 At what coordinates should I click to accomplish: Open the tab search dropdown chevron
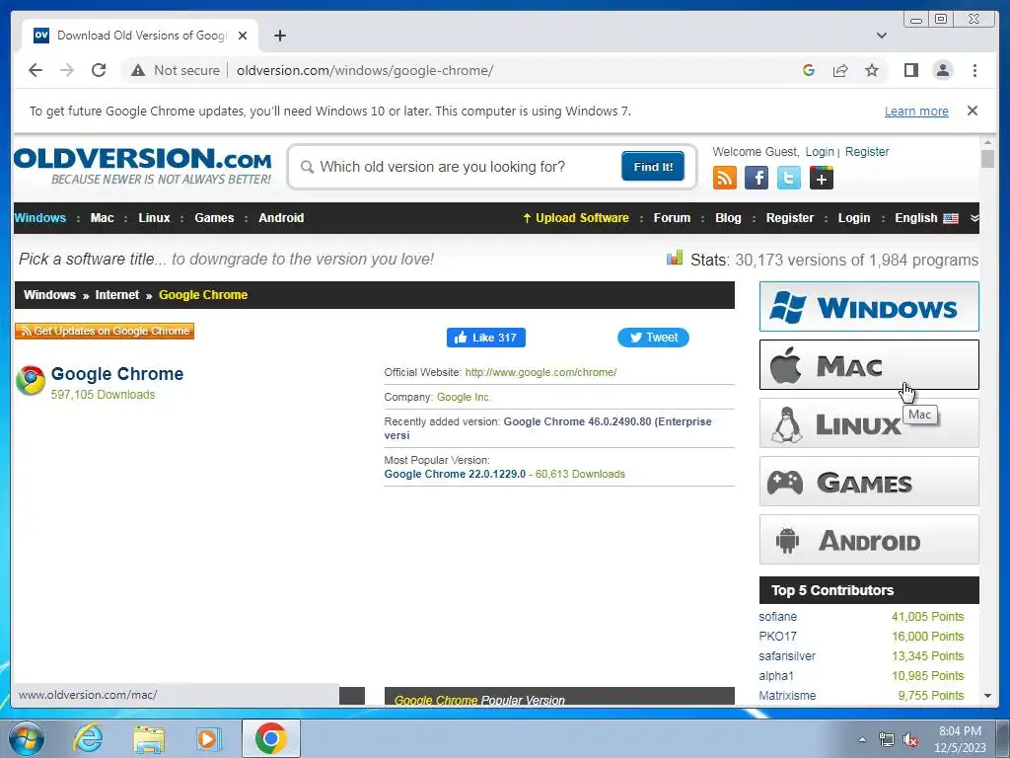click(881, 36)
